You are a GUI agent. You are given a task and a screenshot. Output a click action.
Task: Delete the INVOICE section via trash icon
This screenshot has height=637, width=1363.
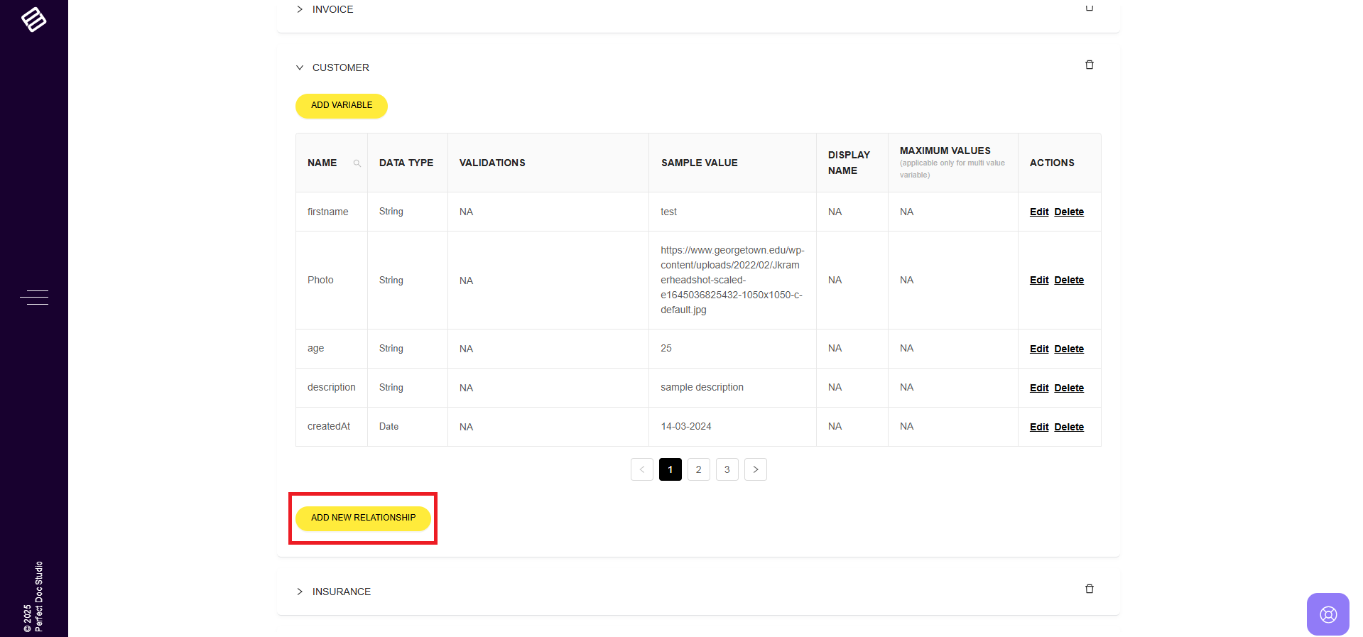(x=1089, y=8)
